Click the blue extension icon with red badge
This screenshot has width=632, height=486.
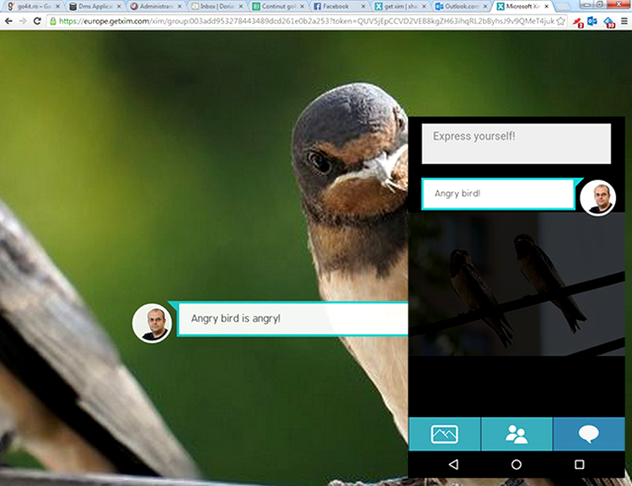(x=608, y=22)
